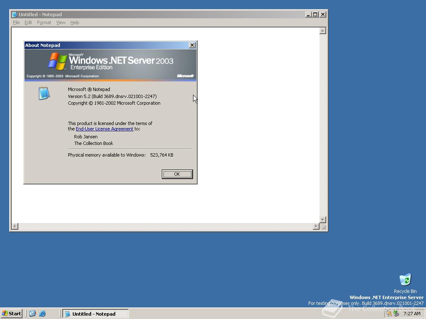Click the '523,764 KB' memory value
This screenshot has height=319, width=426.
point(162,155)
